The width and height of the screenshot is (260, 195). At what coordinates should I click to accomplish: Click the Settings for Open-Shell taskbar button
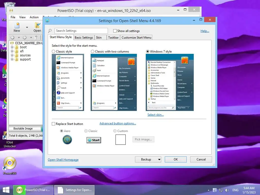[74, 190]
